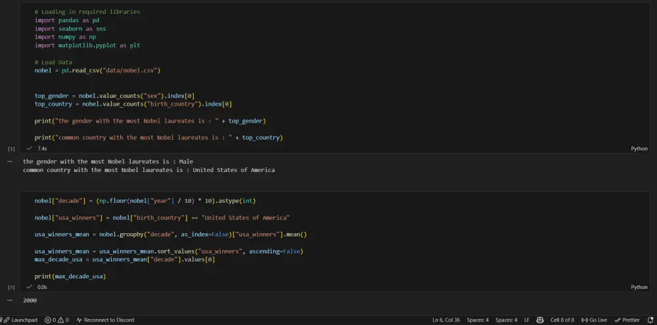Click the '# Loading in required libraries' comment
Screen dimensions: 657x325
click(87, 12)
